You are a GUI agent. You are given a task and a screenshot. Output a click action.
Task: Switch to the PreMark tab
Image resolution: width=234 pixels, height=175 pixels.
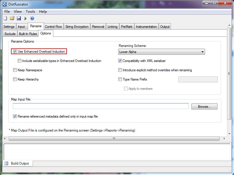coord(127,27)
